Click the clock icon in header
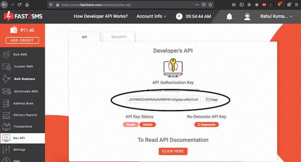This screenshot has width=301, height=162. pos(179,16)
